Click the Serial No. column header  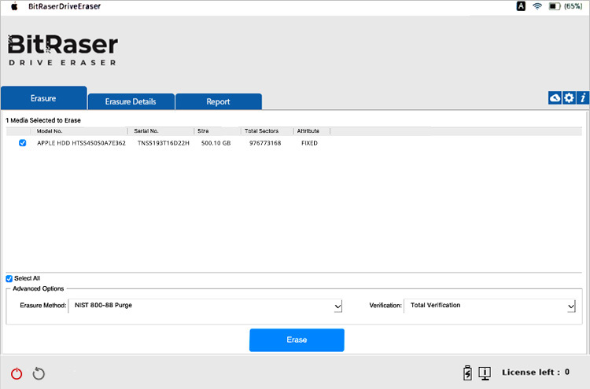click(146, 130)
